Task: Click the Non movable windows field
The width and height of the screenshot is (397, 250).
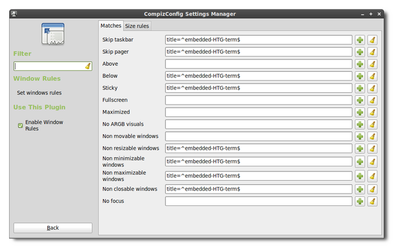Action: (259, 137)
